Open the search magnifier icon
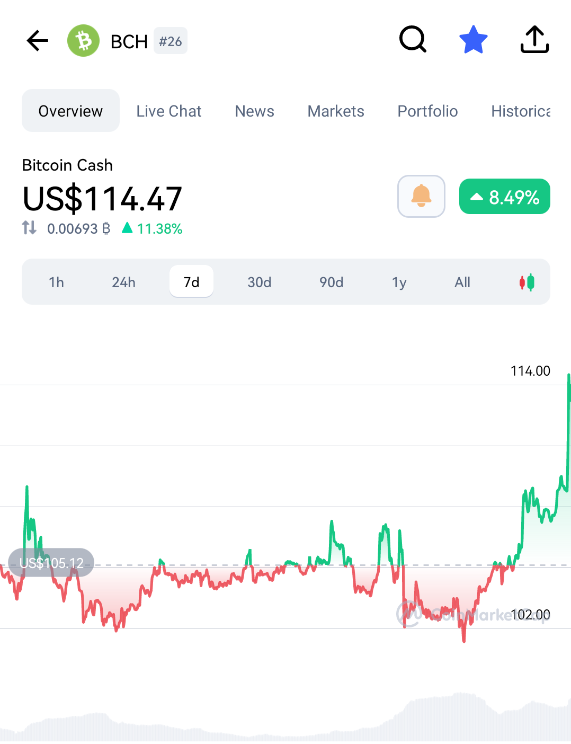This screenshot has height=744, width=571. [413, 40]
